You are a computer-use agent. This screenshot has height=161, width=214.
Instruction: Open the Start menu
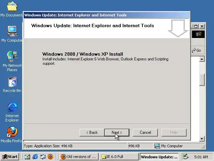coord(10,157)
